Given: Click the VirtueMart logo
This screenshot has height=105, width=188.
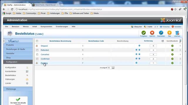Looking at the screenshot, I should point(14,41).
